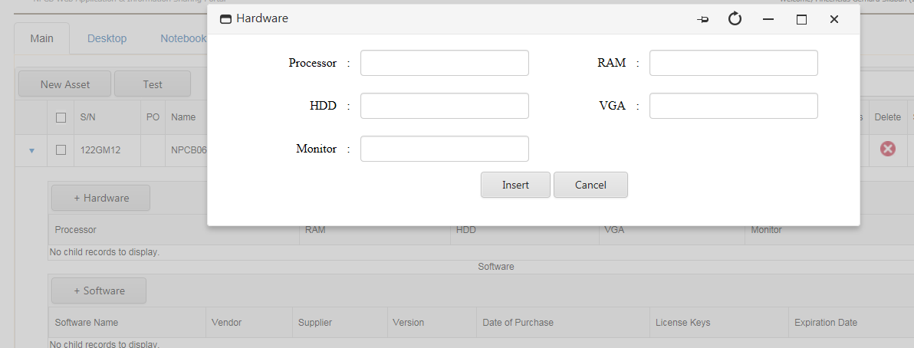Screen dimensions: 914x348
Task: Open the Notebook tab
Action: (x=182, y=38)
